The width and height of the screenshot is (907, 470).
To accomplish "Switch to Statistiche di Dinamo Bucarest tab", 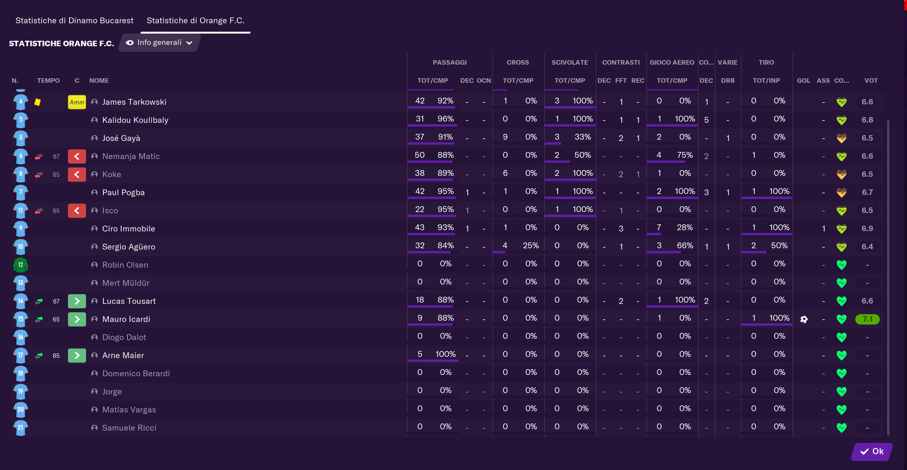I will 74,20.
